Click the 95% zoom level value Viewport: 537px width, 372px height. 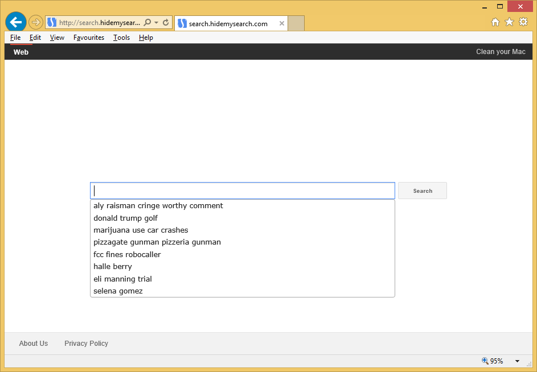(x=497, y=361)
